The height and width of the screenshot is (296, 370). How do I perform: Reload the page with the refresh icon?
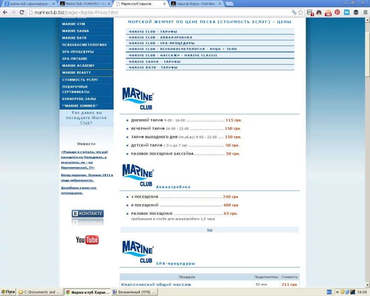point(22,12)
